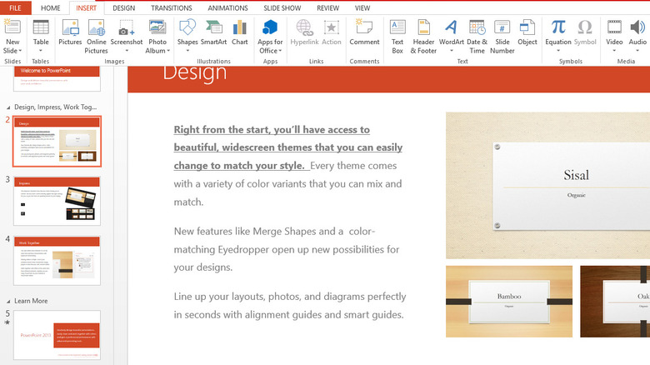Viewport: 650px width, 365px height.
Task: Click the Sisal theme preview image
Action: [547, 185]
